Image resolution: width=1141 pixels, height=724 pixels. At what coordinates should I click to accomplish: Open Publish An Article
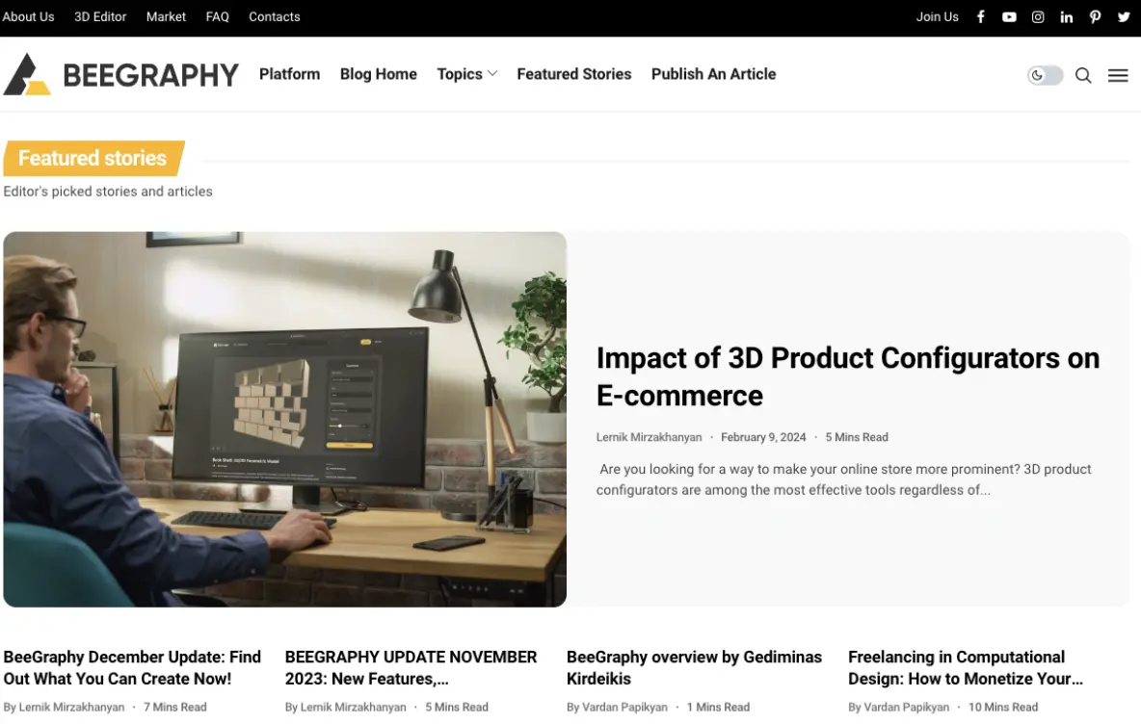713,74
